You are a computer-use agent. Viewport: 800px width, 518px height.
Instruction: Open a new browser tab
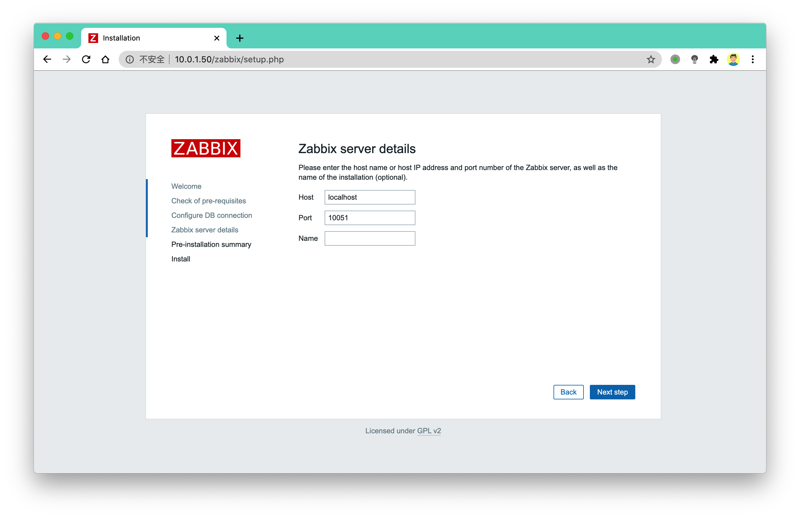click(240, 38)
